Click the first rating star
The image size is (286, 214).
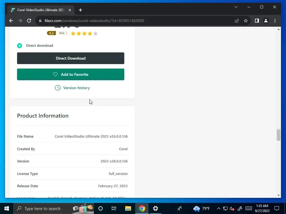(73, 33)
